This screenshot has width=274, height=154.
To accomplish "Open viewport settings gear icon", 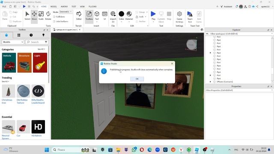I will click(x=202, y=30).
